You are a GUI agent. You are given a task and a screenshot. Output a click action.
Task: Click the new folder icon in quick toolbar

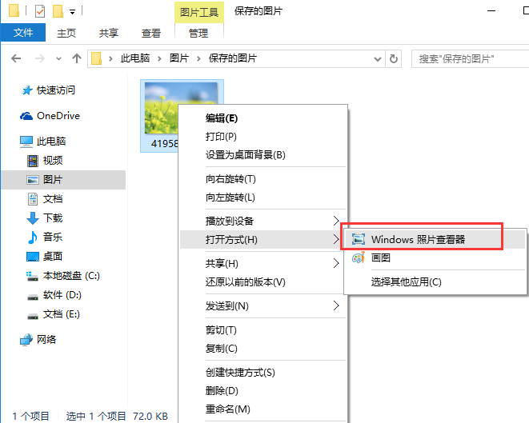(58, 11)
